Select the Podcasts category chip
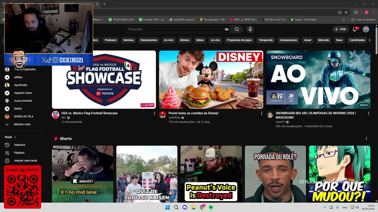 110,40
